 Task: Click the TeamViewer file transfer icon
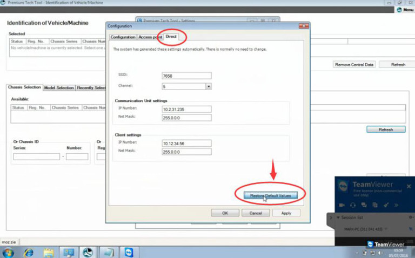tap(374, 205)
